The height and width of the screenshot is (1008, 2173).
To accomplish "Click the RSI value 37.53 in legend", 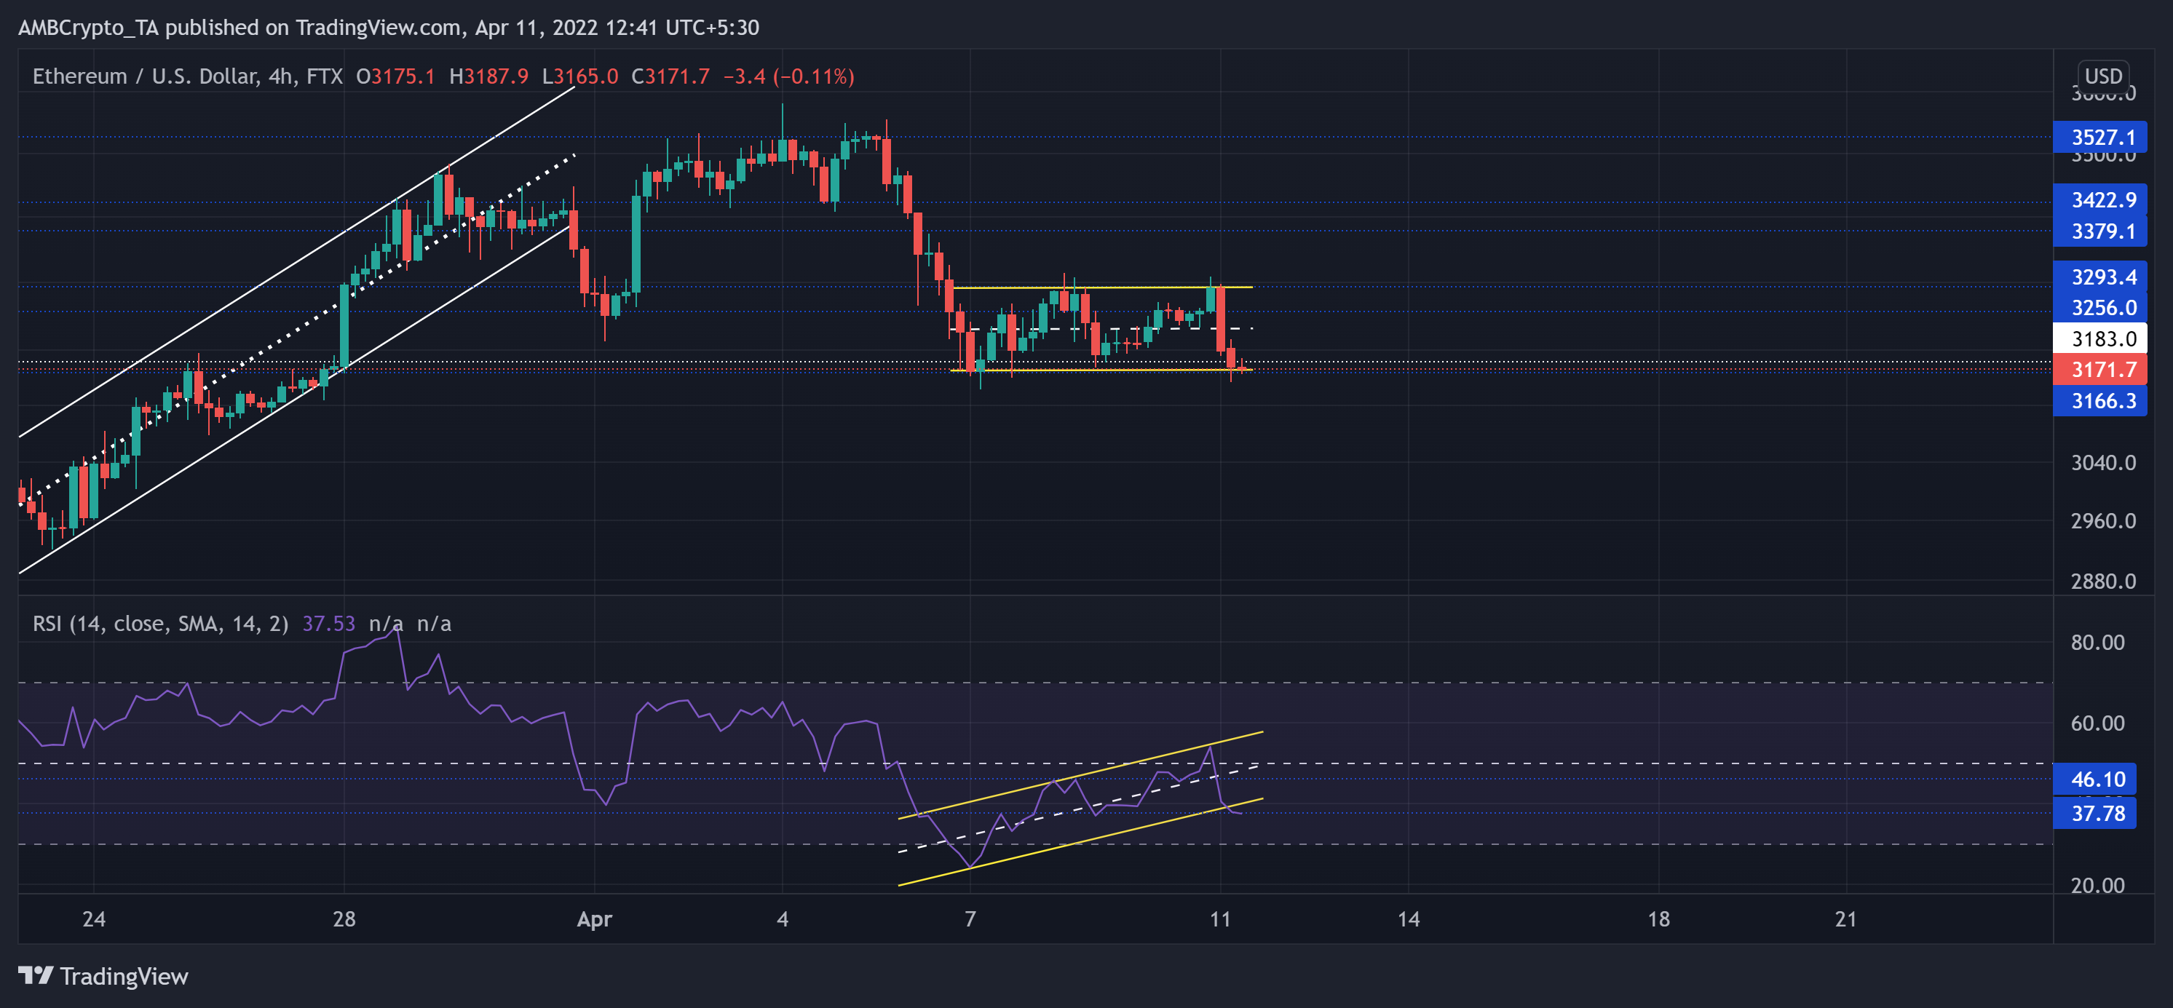I will tap(328, 624).
